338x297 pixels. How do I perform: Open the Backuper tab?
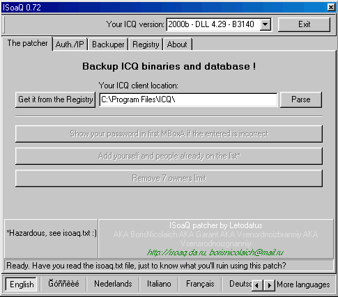(108, 45)
